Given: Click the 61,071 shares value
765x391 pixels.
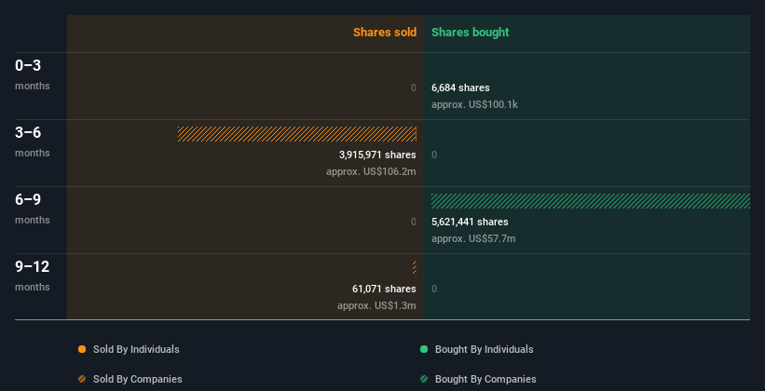Looking at the screenshot, I should (x=385, y=290).
